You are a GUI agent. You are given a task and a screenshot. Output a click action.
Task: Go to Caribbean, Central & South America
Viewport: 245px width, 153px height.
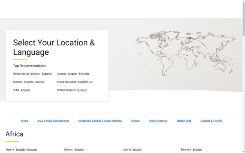coord(100,121)
